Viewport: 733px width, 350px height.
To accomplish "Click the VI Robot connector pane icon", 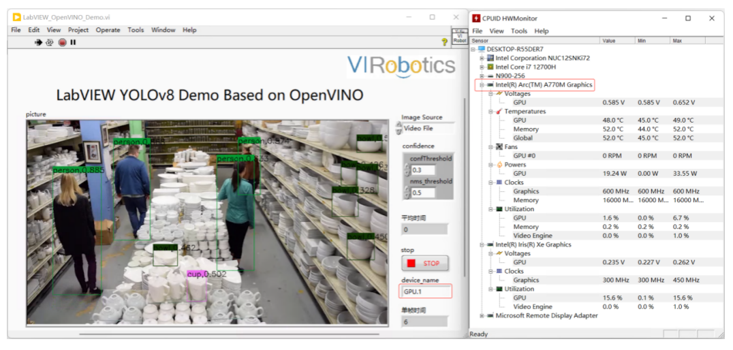I will [460, 37].
